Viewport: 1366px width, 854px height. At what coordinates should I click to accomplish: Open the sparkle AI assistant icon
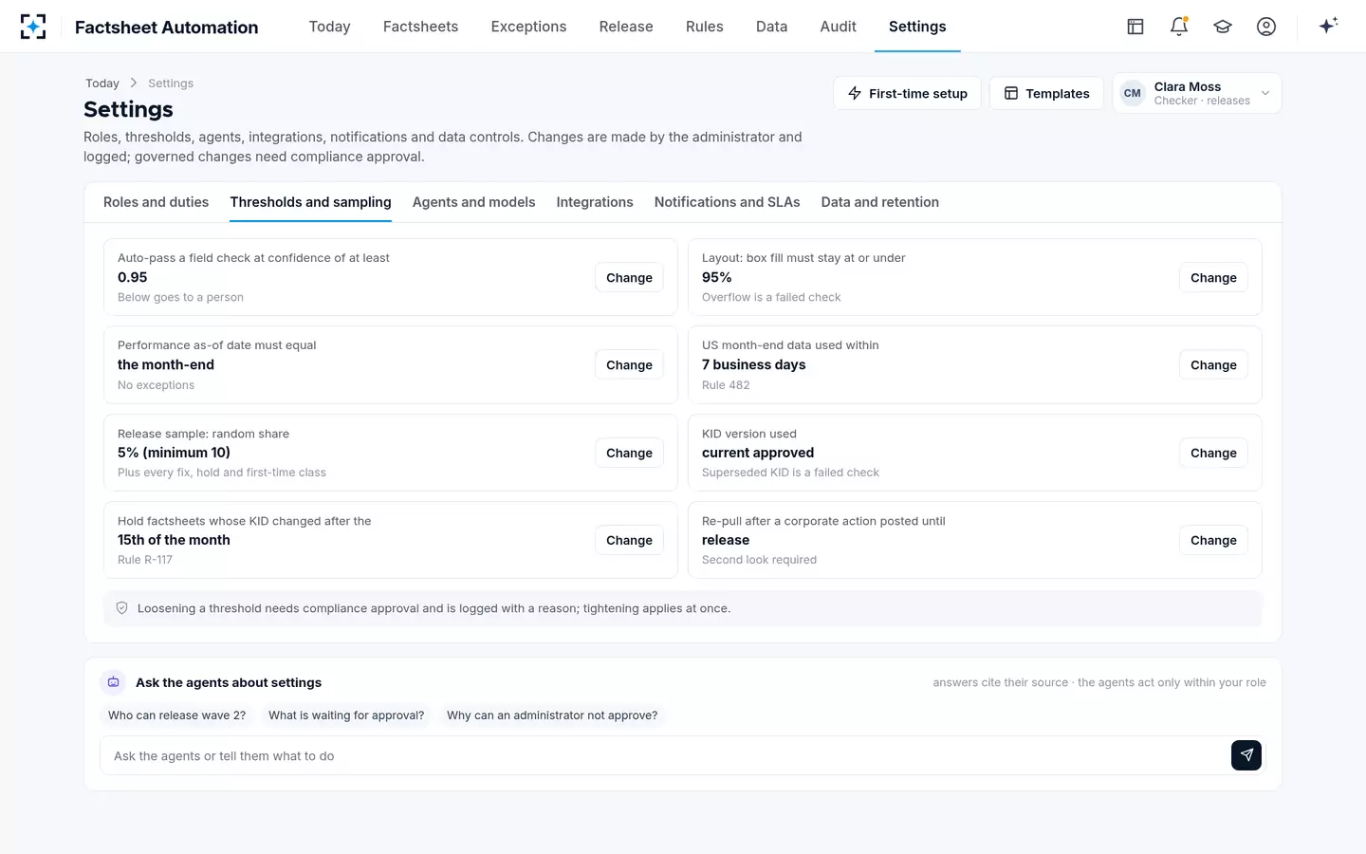click(1328, 26)
